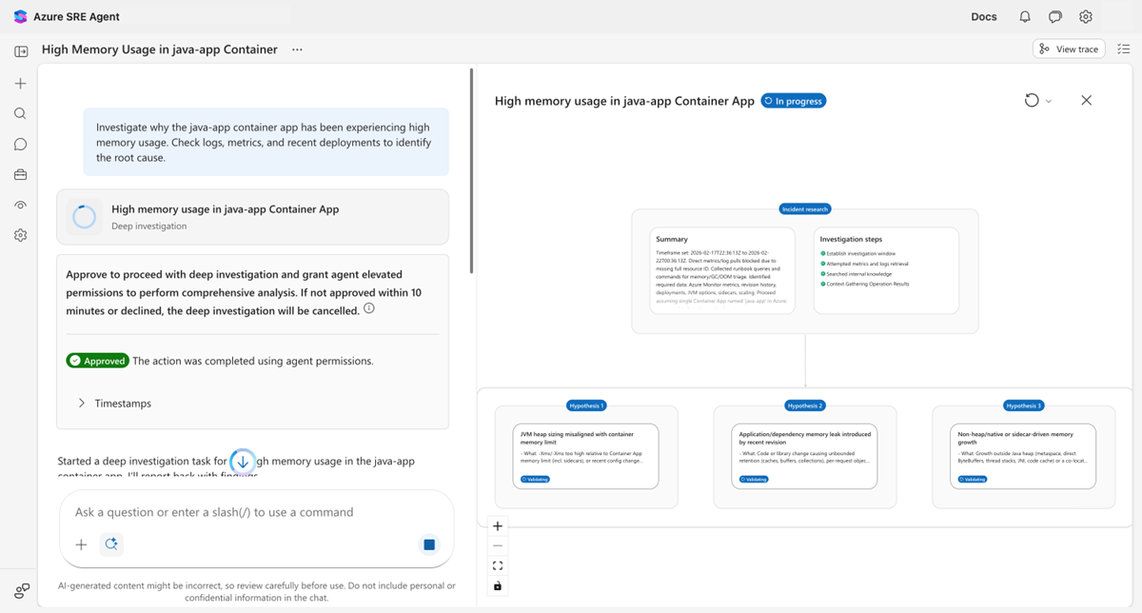
Task: Click the info icon after 'will be cancelled'
Action: [369, 309]
